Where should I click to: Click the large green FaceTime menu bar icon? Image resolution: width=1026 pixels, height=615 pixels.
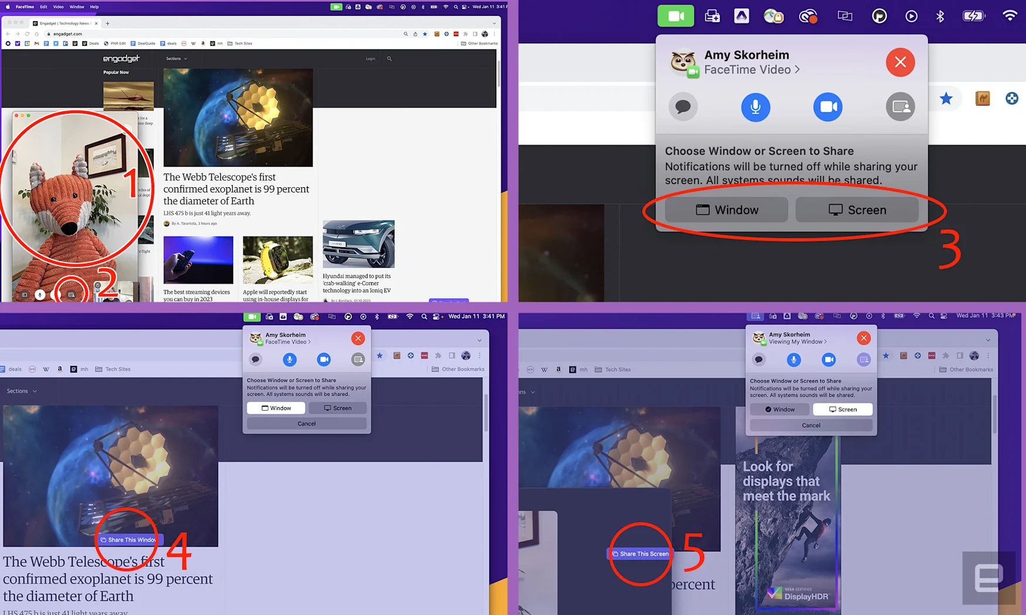tap(675, 16)
